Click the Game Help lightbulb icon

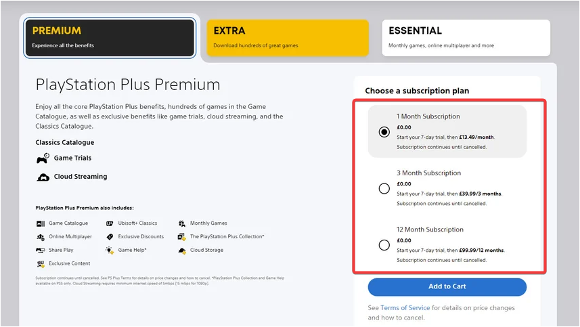point(110,250)
